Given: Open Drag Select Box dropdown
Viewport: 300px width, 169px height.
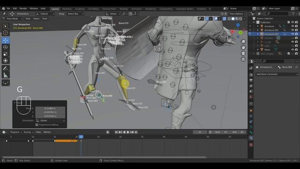Looking at the screenshot, I should [x=75, y=14].
